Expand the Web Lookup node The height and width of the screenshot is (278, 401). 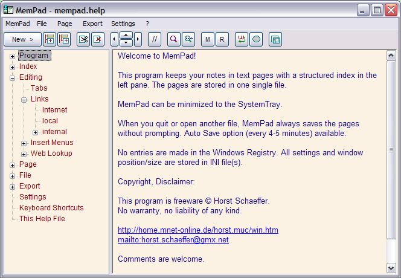pyautogui.click(x=24, y=154)
